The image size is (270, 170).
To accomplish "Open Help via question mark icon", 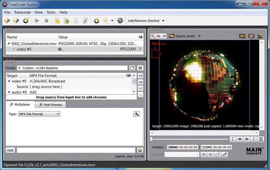I will coord(120,21).
